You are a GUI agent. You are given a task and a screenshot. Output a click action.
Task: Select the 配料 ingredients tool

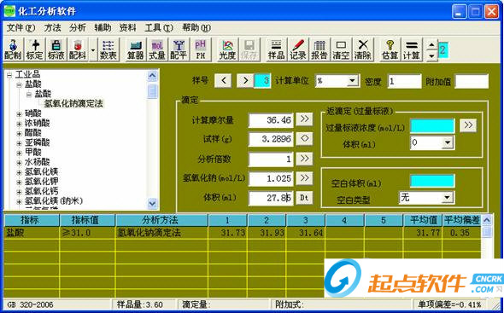(x=78, y=49)
